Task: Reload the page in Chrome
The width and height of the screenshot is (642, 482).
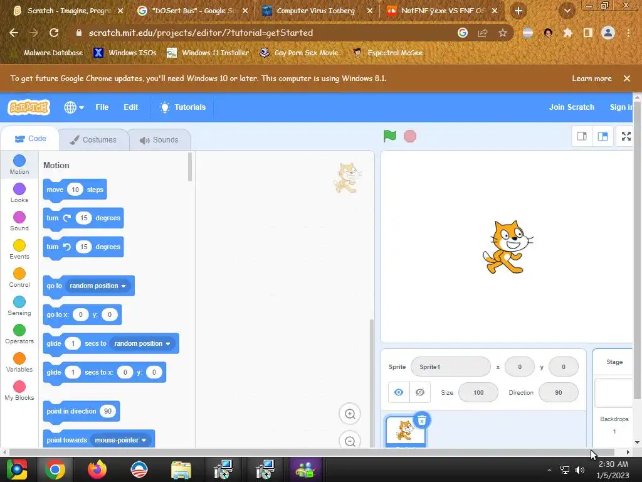Action: pos(54,33)
